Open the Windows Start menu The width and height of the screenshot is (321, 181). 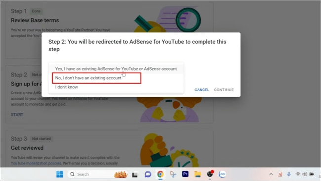(x=60, y=174)
